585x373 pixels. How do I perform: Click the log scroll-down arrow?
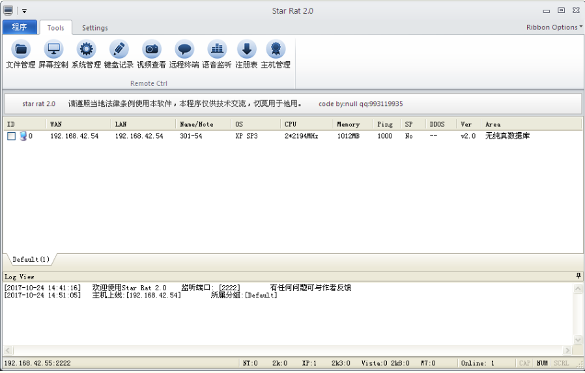pos(578,339)
